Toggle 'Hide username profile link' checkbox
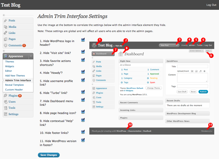The image size is (219, 159). tap(83, 80)
